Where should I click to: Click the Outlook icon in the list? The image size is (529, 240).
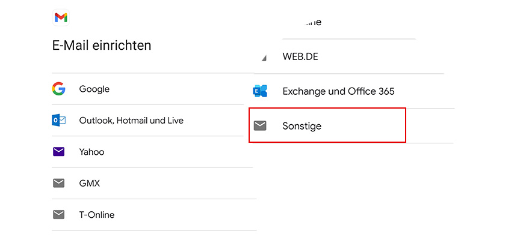[58, 121]
